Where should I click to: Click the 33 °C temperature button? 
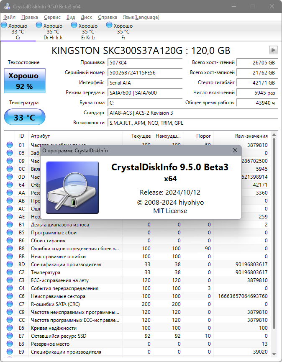coord(24,117)
